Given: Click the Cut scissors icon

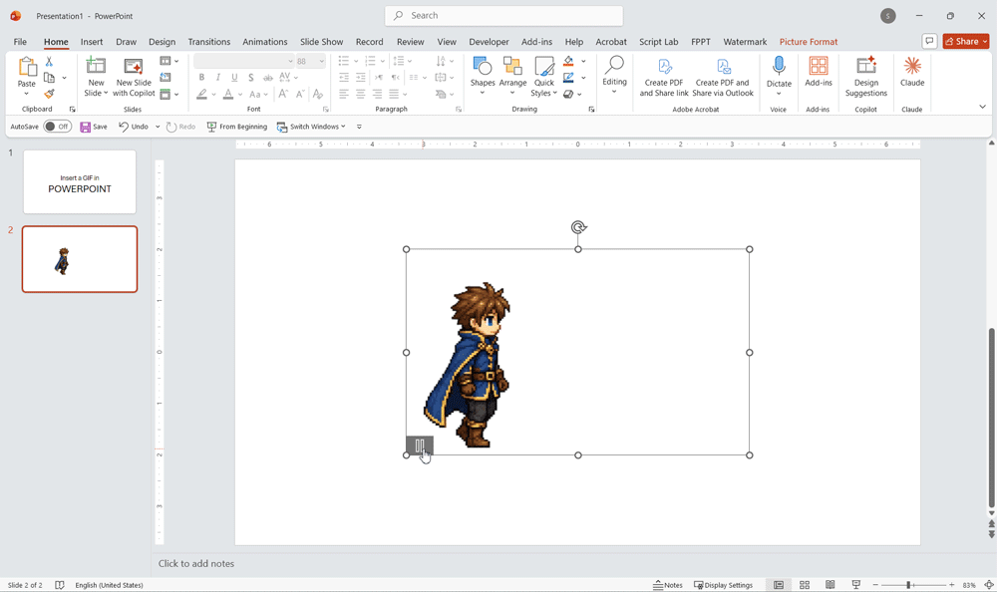Looking at the screenshot, I should coord(49,63).
